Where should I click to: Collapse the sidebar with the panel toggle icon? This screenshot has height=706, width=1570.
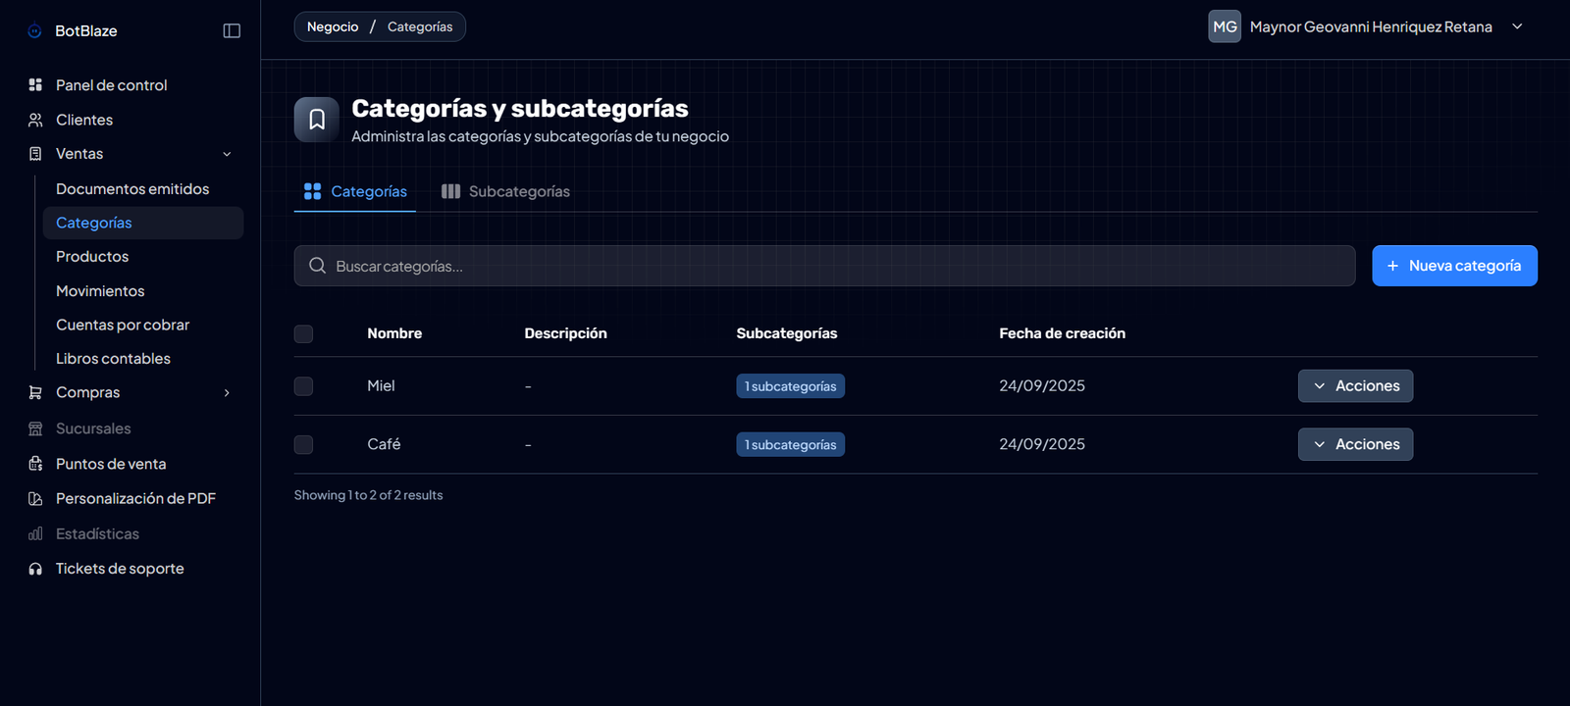point(232,30)
